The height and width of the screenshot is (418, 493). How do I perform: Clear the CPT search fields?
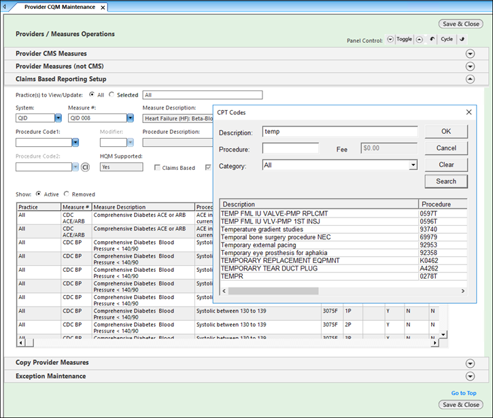446,164
